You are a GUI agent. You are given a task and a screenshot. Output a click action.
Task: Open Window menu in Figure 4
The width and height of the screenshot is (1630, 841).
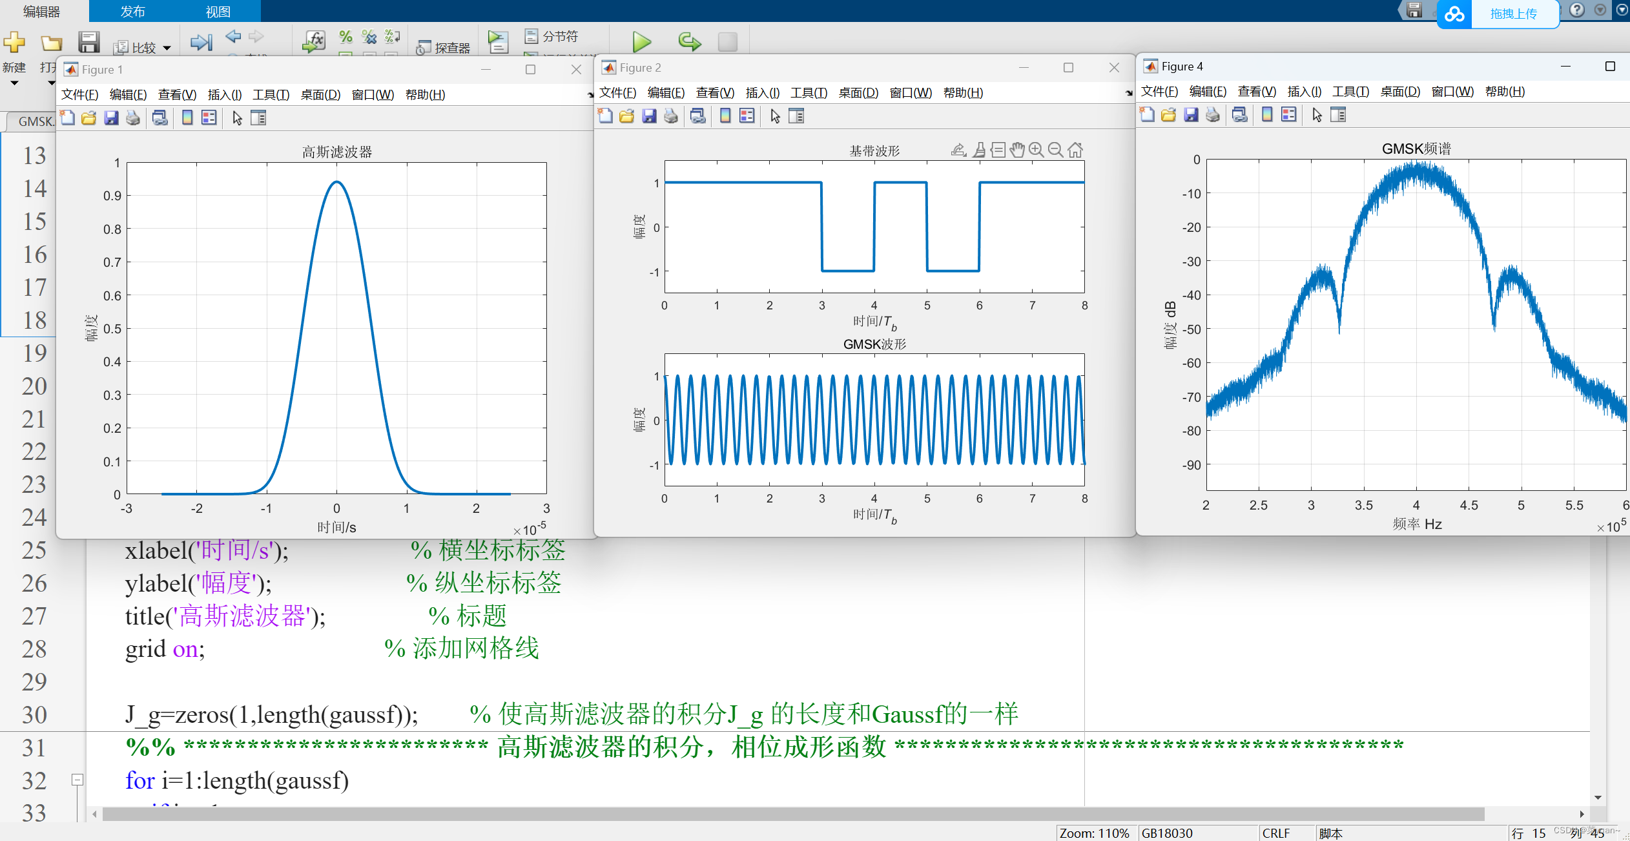point(1452,92)
